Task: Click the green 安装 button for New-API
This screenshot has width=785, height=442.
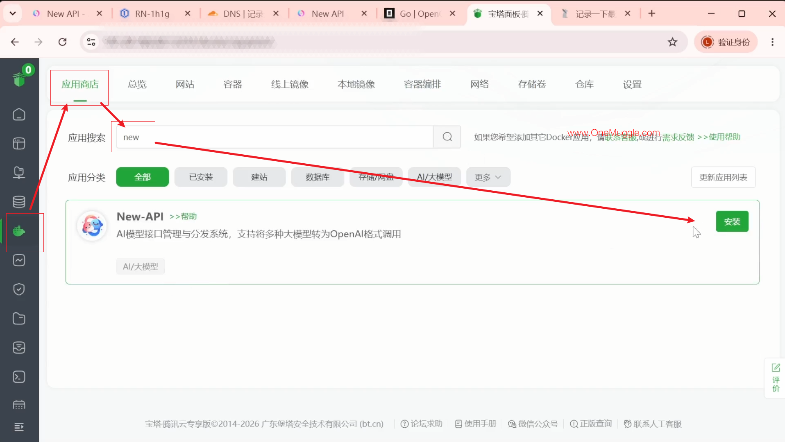Action: [732, 221]
